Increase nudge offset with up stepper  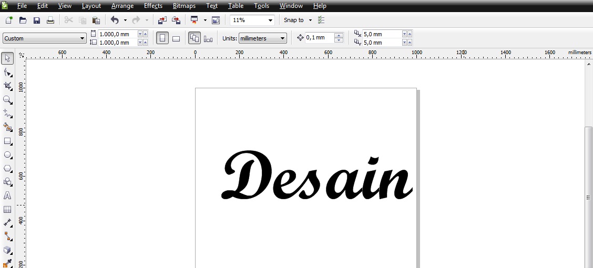pyautogui.click(x=339, y=36)
